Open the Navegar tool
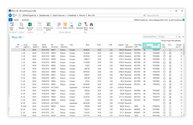This screenshot has width=193, height=125. coord(21,25)
